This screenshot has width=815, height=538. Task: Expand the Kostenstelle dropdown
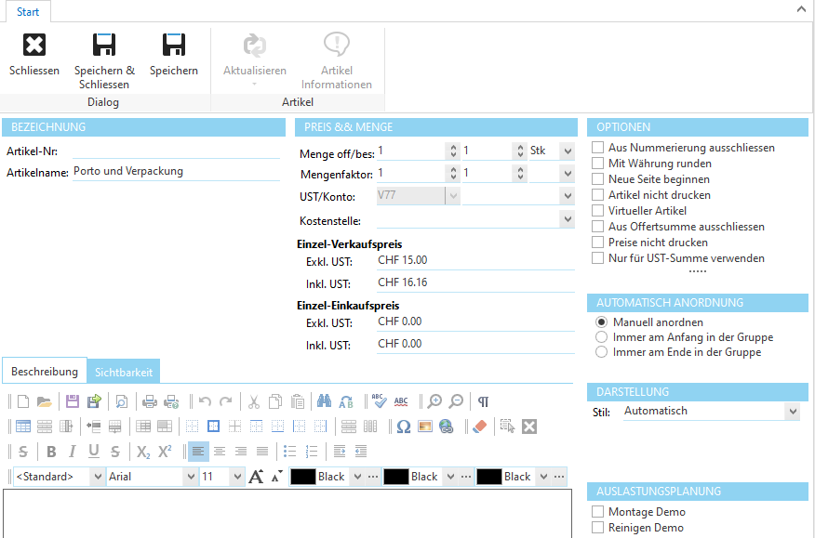click(567, 220)
